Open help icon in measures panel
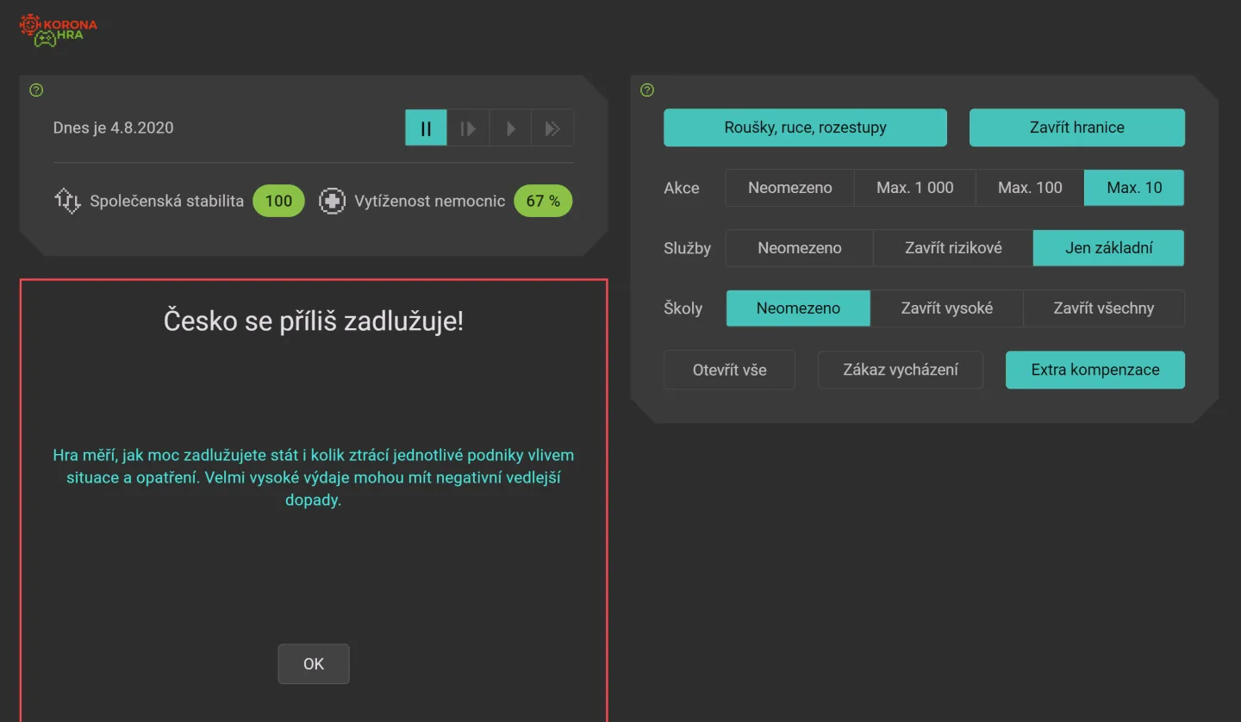Viewport: 1241px width, 722px height. point(648,90)
